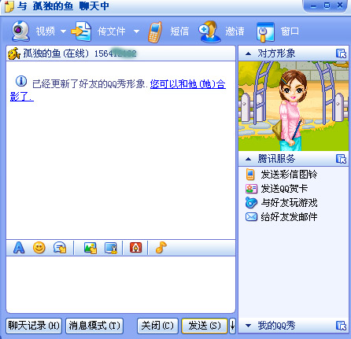This screenshot has width=351, height=339.
Task: Expand the 我的QQ秀 section
Action: point(248,326)
